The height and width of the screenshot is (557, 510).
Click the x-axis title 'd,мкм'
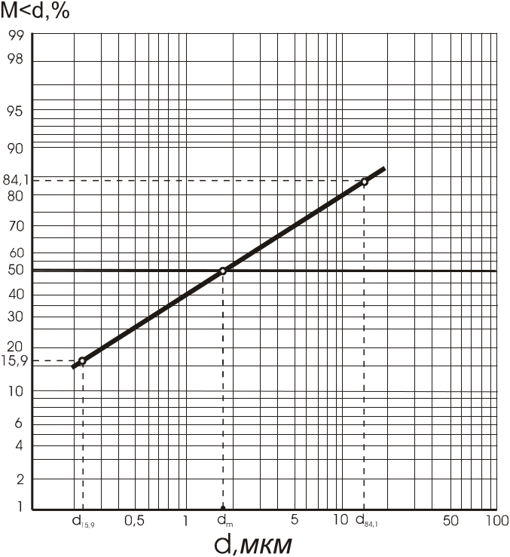coord(253,545)
